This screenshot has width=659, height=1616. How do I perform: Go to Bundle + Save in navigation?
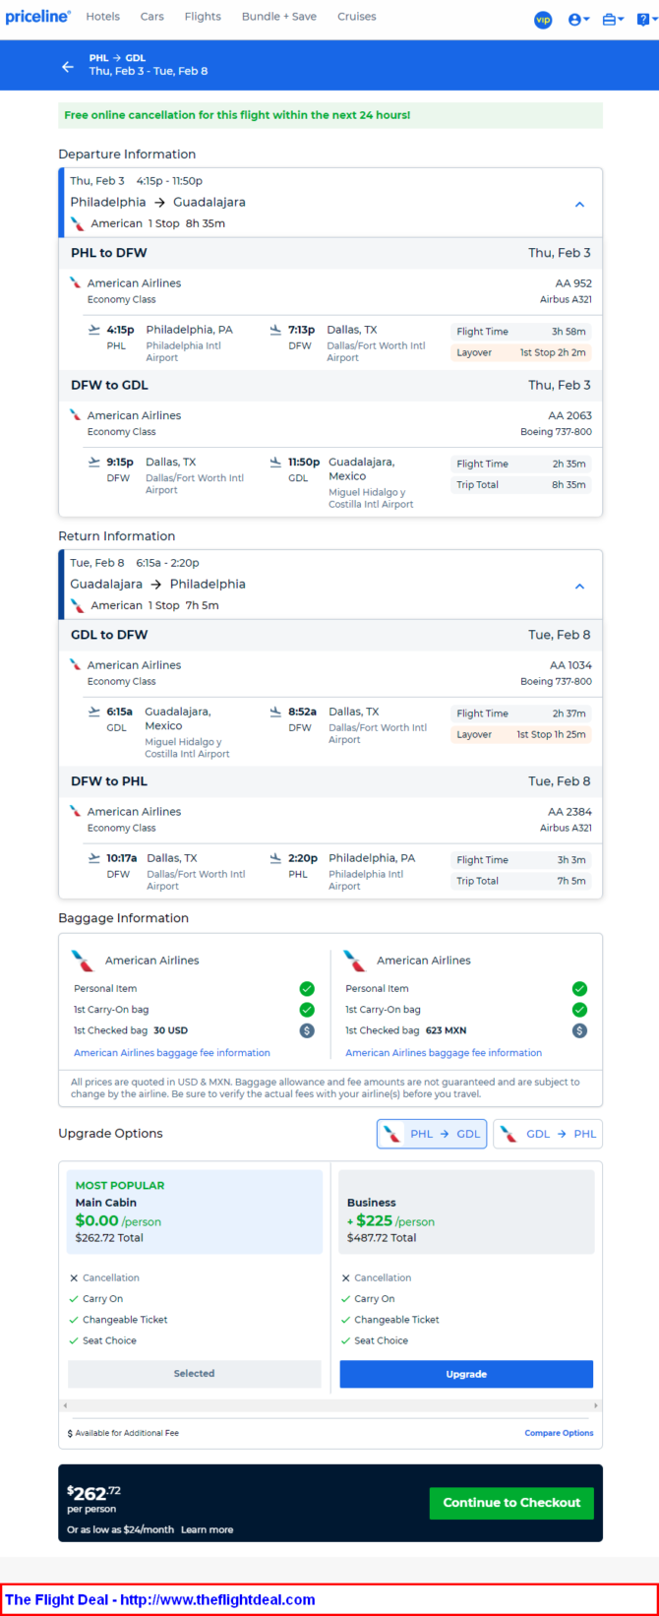click(279, 17)
